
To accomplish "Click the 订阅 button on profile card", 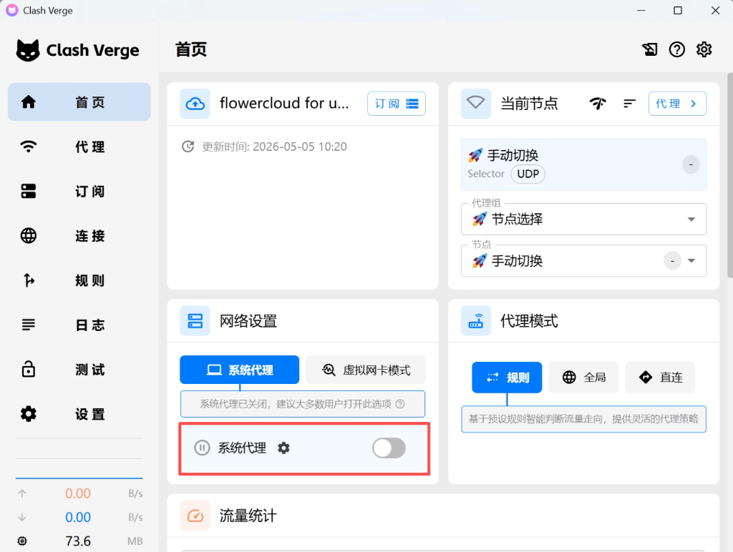I will coord(397,103).
